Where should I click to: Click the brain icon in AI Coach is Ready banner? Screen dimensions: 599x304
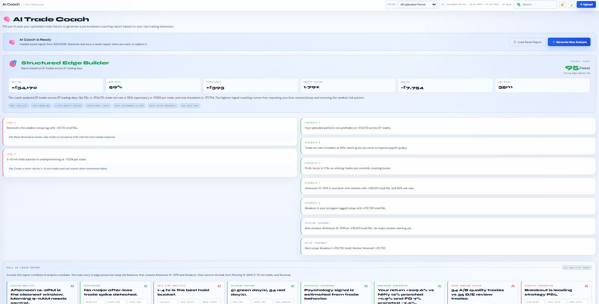click(12, 42)
